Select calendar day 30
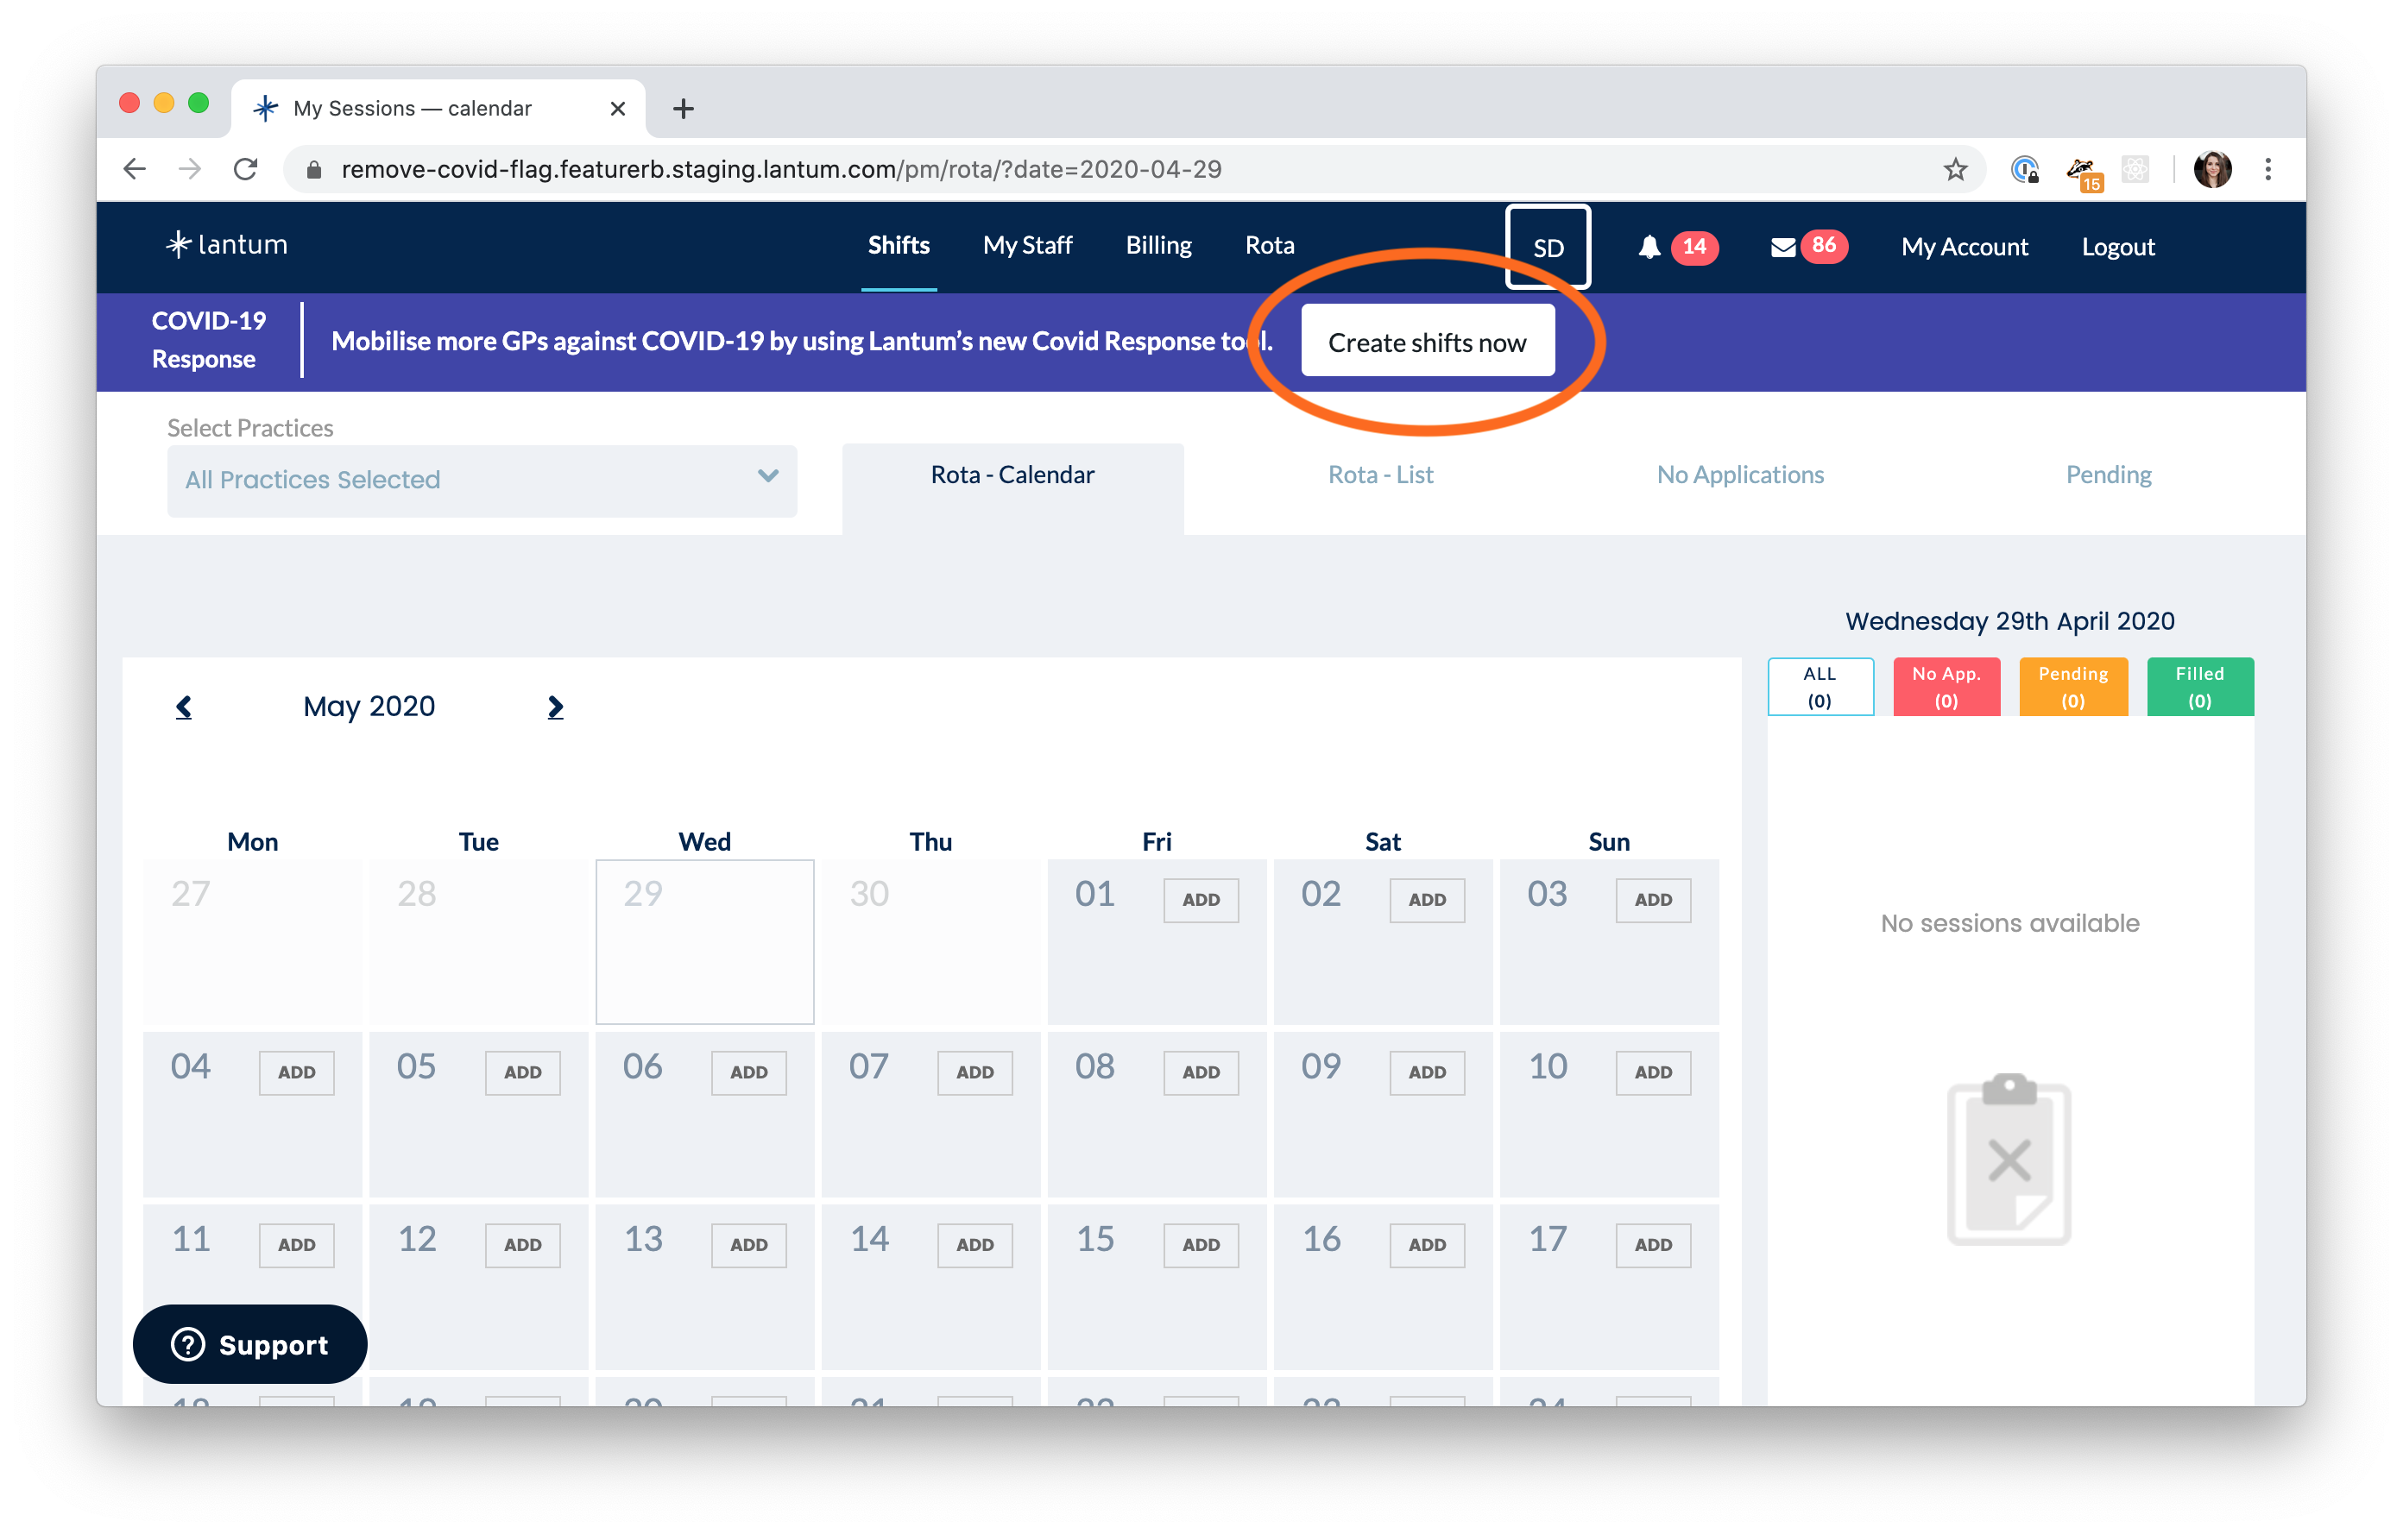Image resolution: width=2403 pixels, height=1534 pixels. [930, 941]
